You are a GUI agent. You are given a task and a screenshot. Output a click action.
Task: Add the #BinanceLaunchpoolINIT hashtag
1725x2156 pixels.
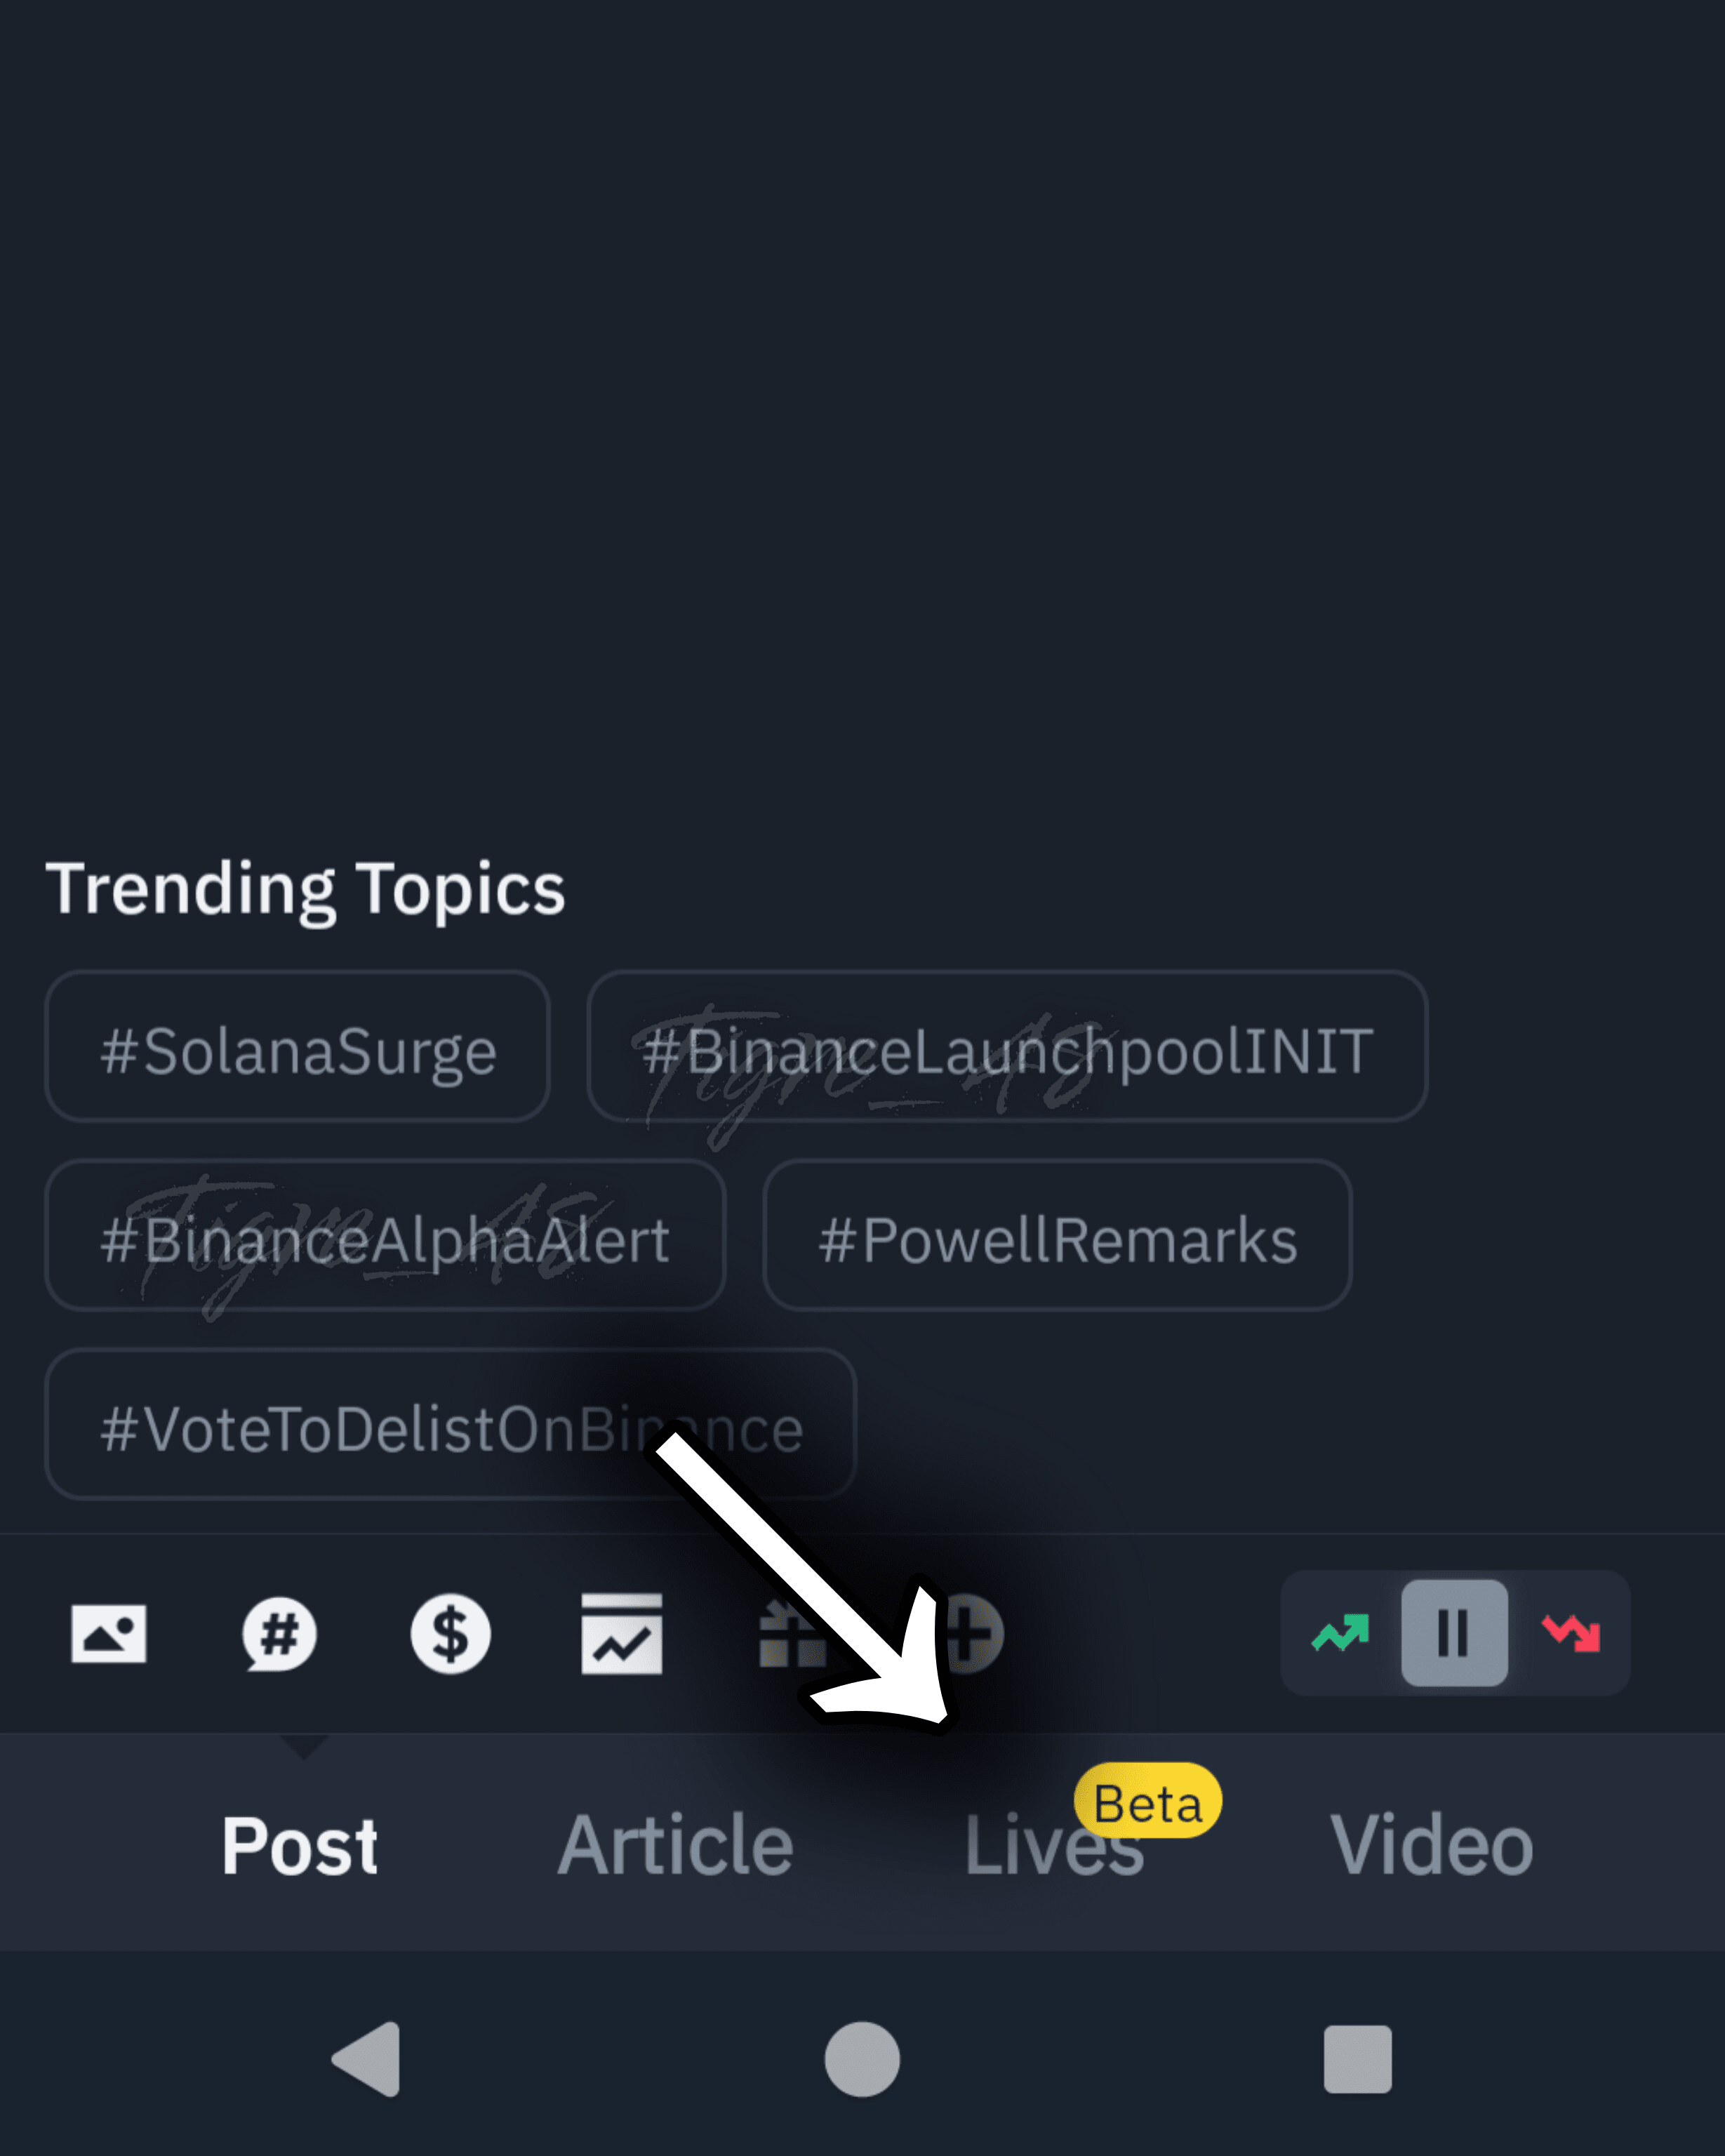[1006, 1046]
